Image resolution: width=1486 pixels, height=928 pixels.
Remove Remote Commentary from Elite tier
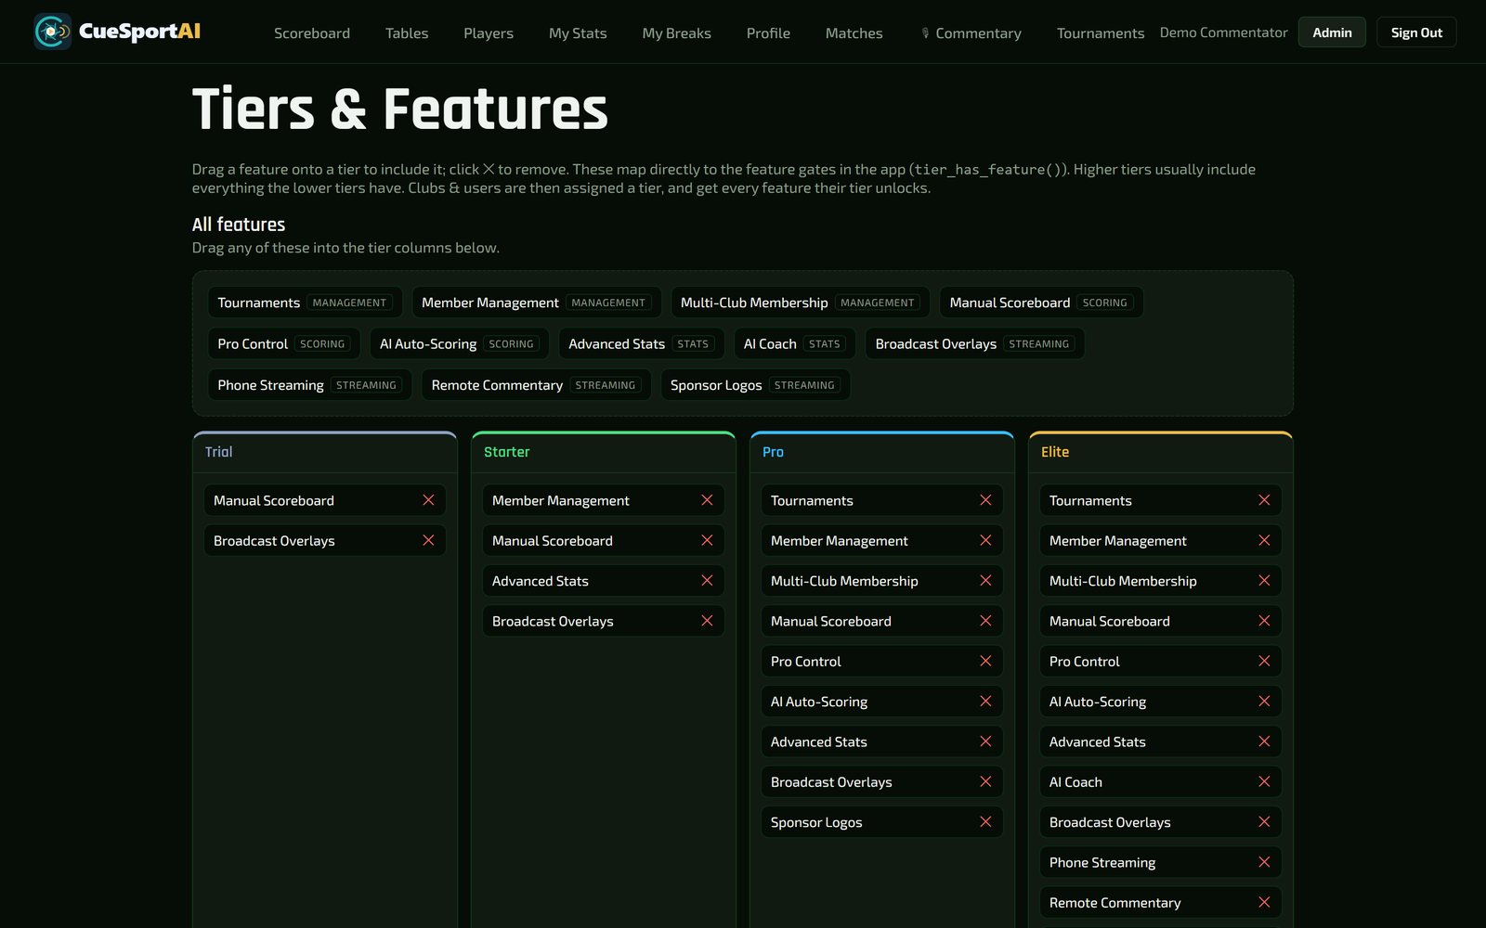(x=1264, y=902)
